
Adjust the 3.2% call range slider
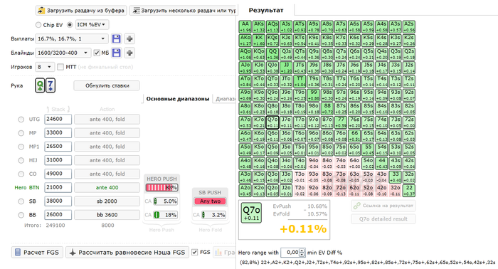(x=213, y=215)
